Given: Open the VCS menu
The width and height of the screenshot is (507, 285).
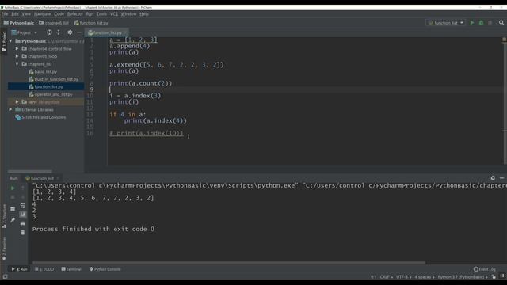Looking at the screenshot, I should [x=114, y=14].
